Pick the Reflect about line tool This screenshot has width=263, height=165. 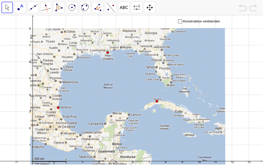111,7
